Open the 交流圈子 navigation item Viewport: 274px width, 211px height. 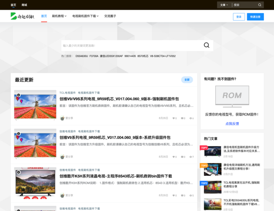pos(110,16)
